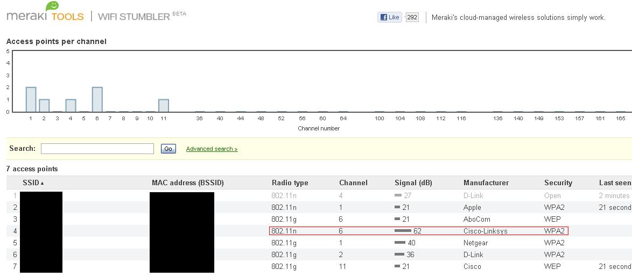Sort by Signal (dB) column header
Screen dimensions: 632x277
click(413, 183)
